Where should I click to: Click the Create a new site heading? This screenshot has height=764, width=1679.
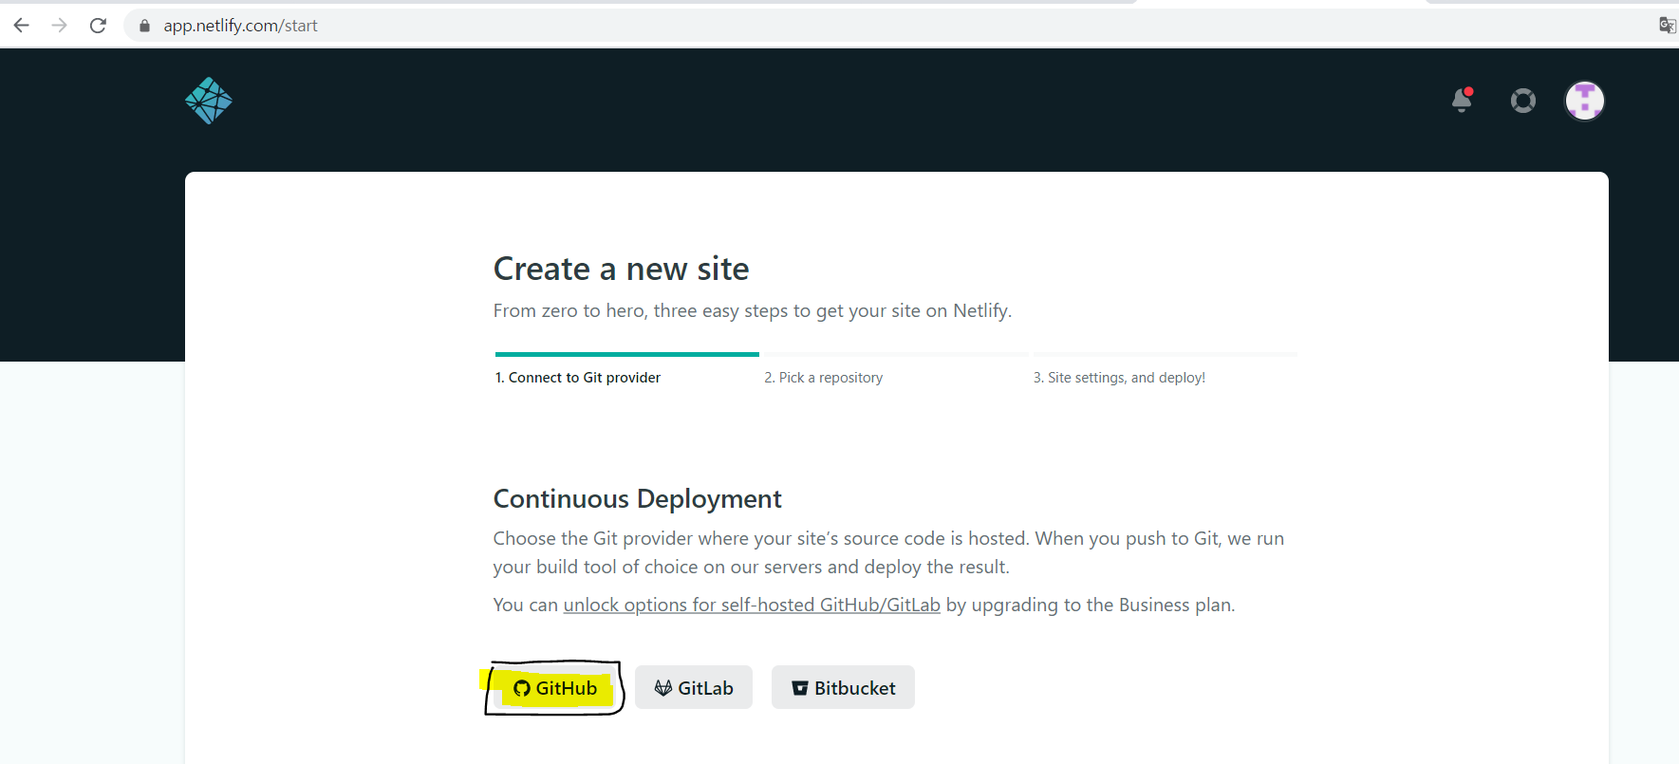point(622,269)
